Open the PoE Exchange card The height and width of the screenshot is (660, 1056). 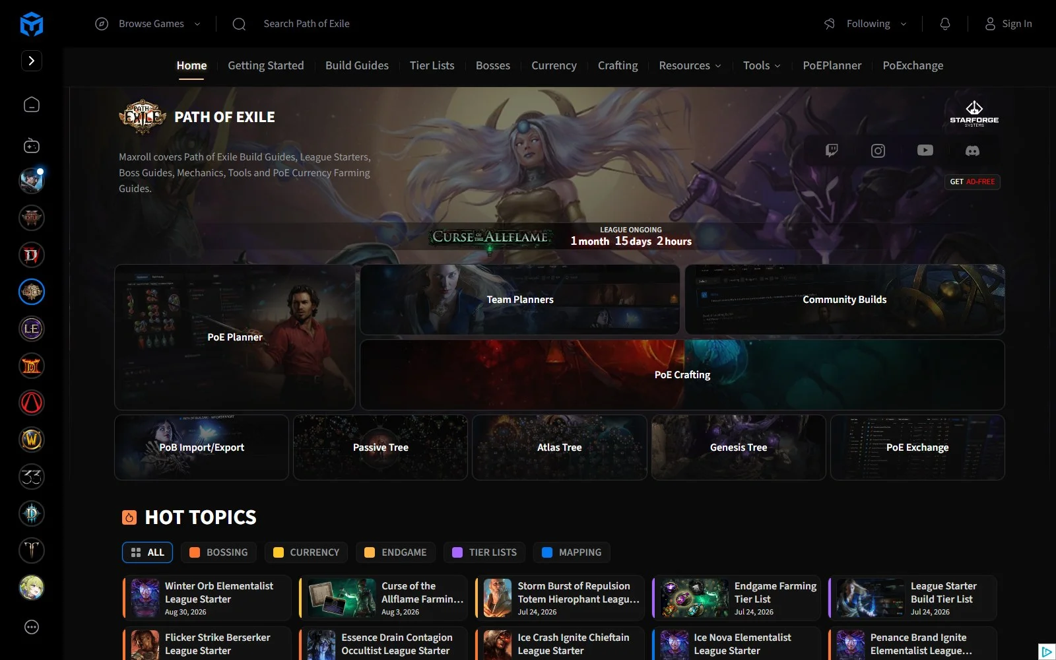tap(917, 447)
